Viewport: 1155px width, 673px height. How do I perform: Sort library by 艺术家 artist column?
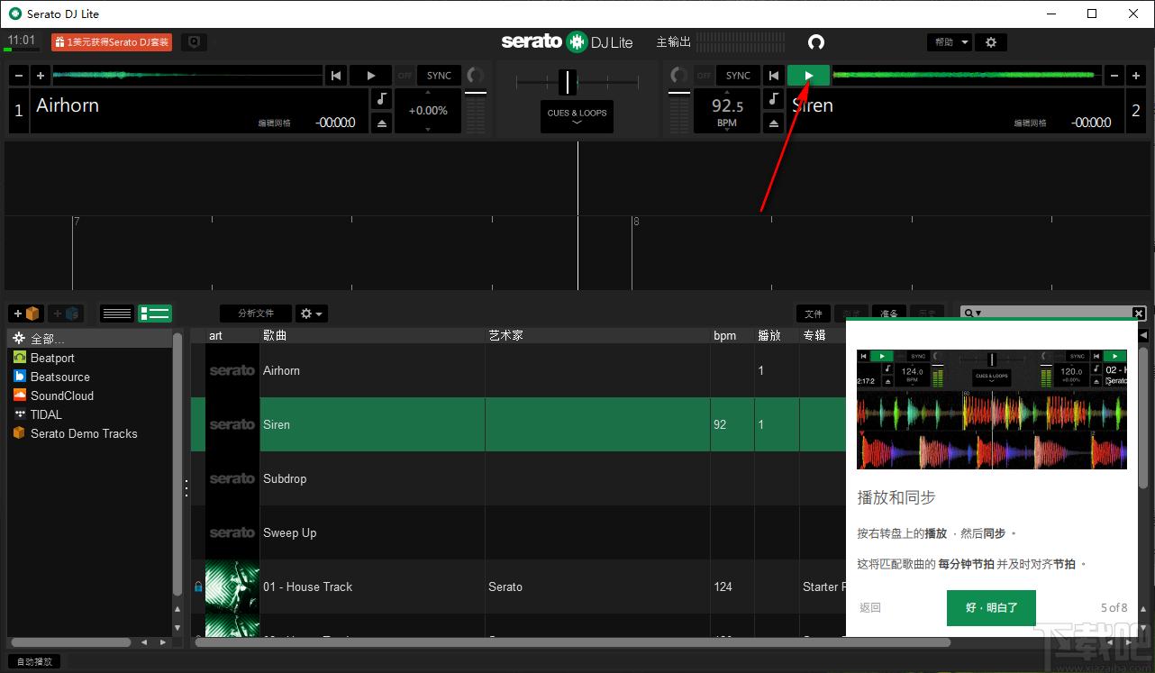pyautogui.click(x=597, y=335)
